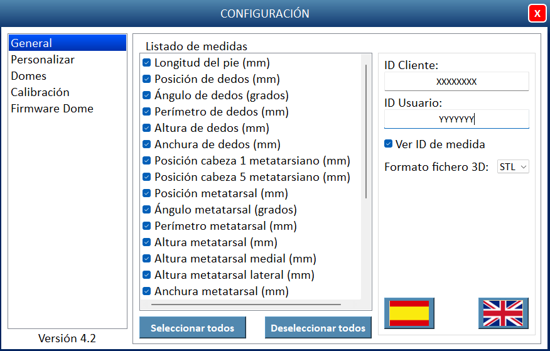Screen dimensions: 550x351
Task: Open the Personalizar settings section
Action: pyautogui.click(x=43, y=60)
